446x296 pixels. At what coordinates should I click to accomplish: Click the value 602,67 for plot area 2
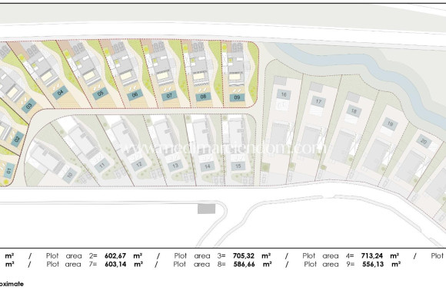click(115, 256)
